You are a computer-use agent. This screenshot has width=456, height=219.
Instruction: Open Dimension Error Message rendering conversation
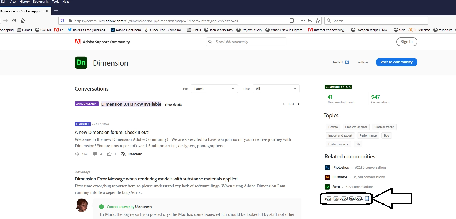(156, 179)
